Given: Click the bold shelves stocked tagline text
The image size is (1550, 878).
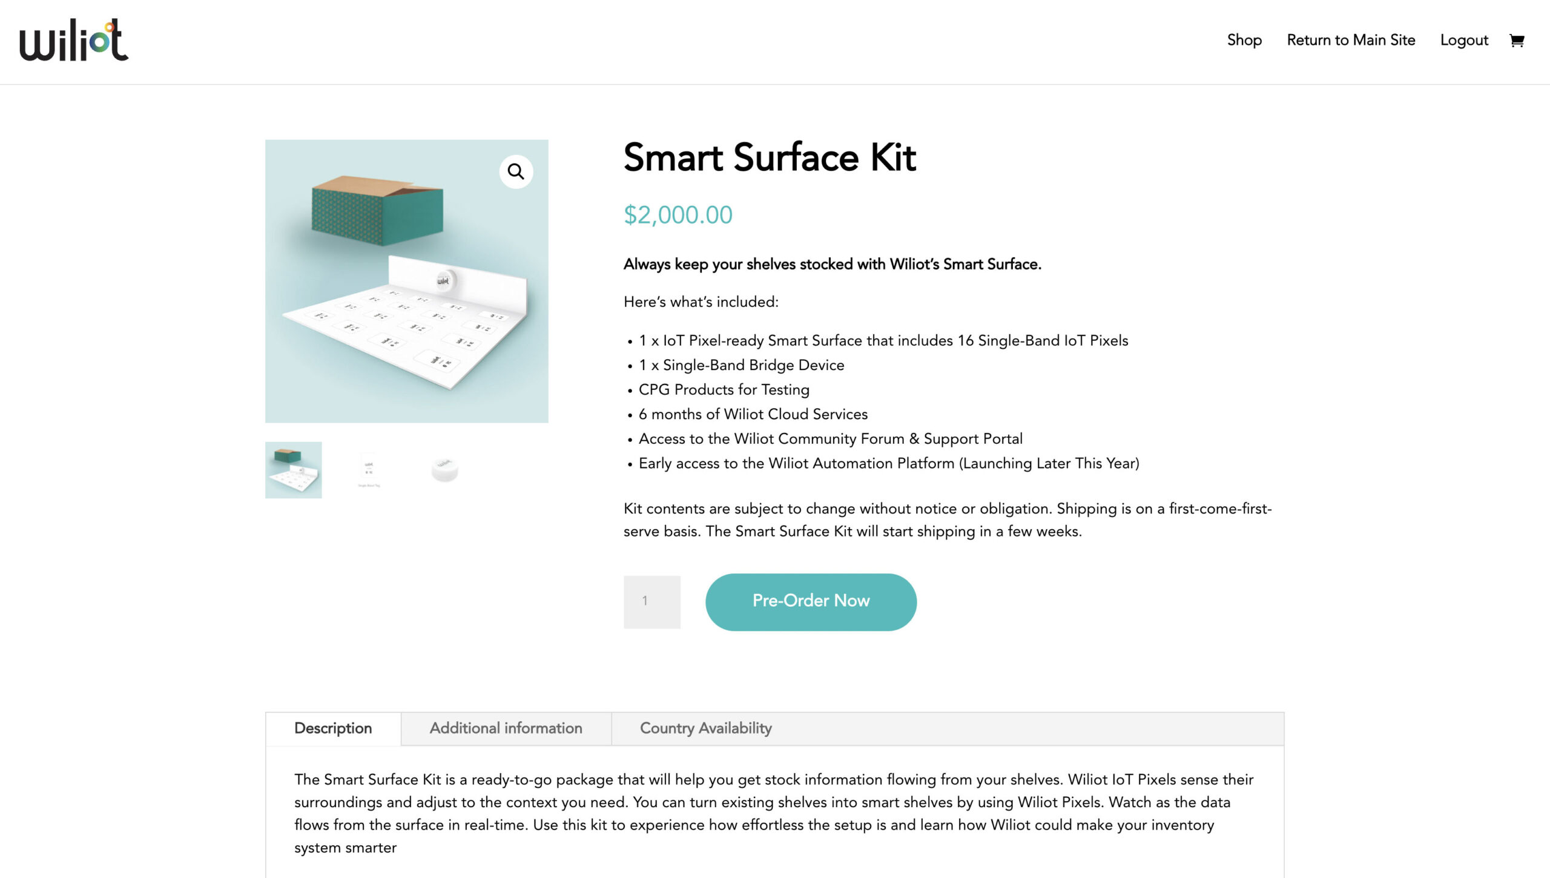Looking at the screenshot, I should click(x=832, y=265).
